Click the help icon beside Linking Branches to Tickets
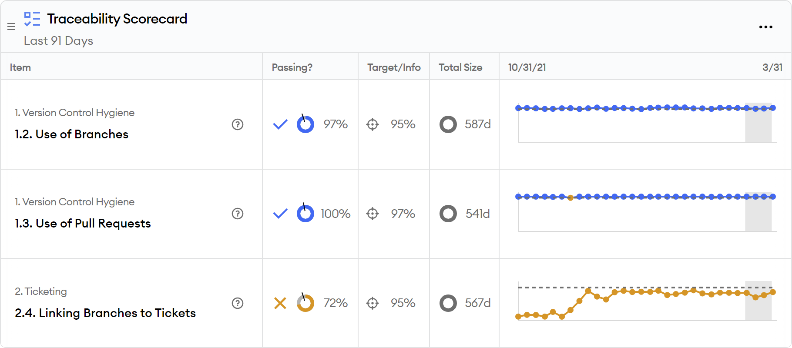The width and height of the screenshot is (792, 348). tap(238, 304)
